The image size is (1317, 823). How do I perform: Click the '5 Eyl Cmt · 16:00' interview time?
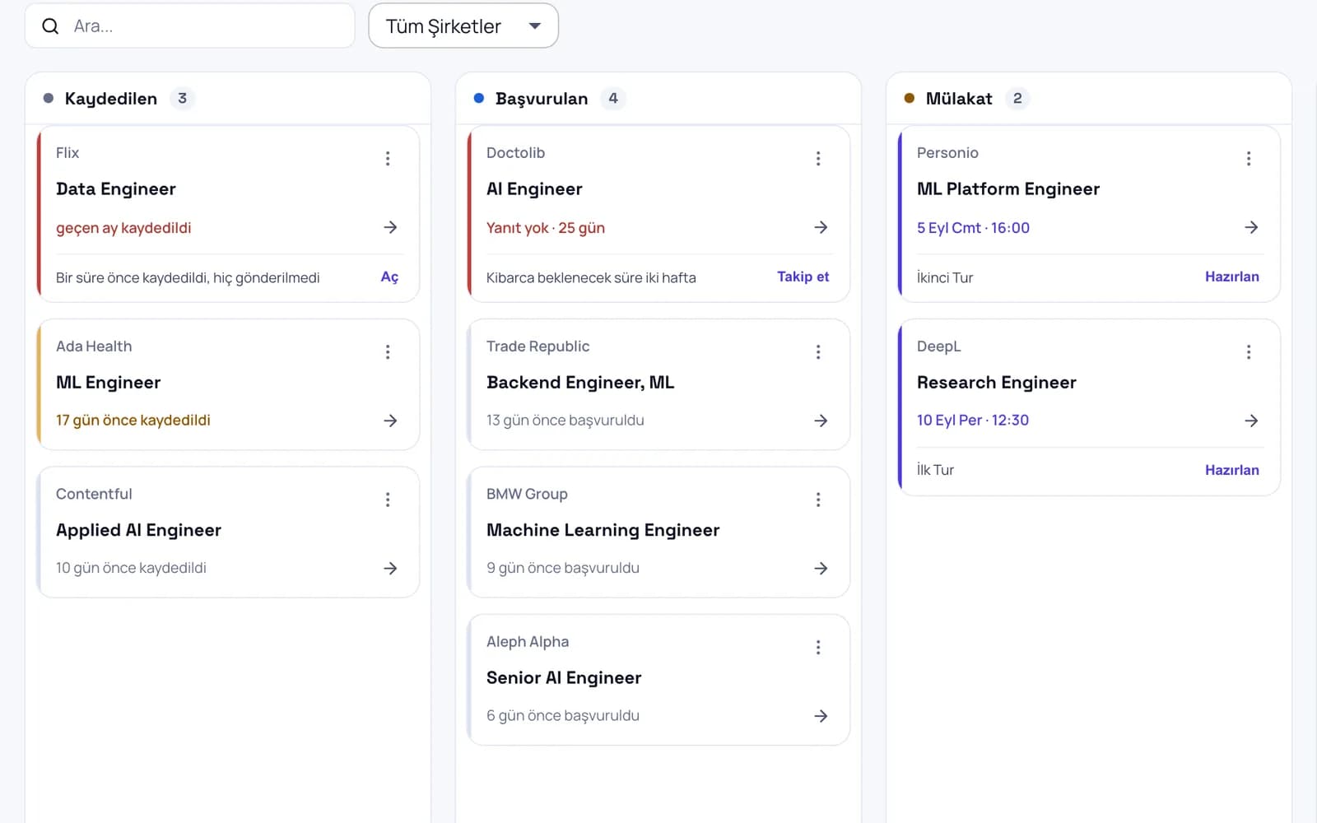(x=973, y=228)
